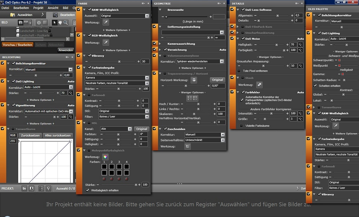The height and width of the screenshot is (217, 359).
Task: Open 'Sphären wiederherstellen' dropdown
Action: (x=200, y=61)
